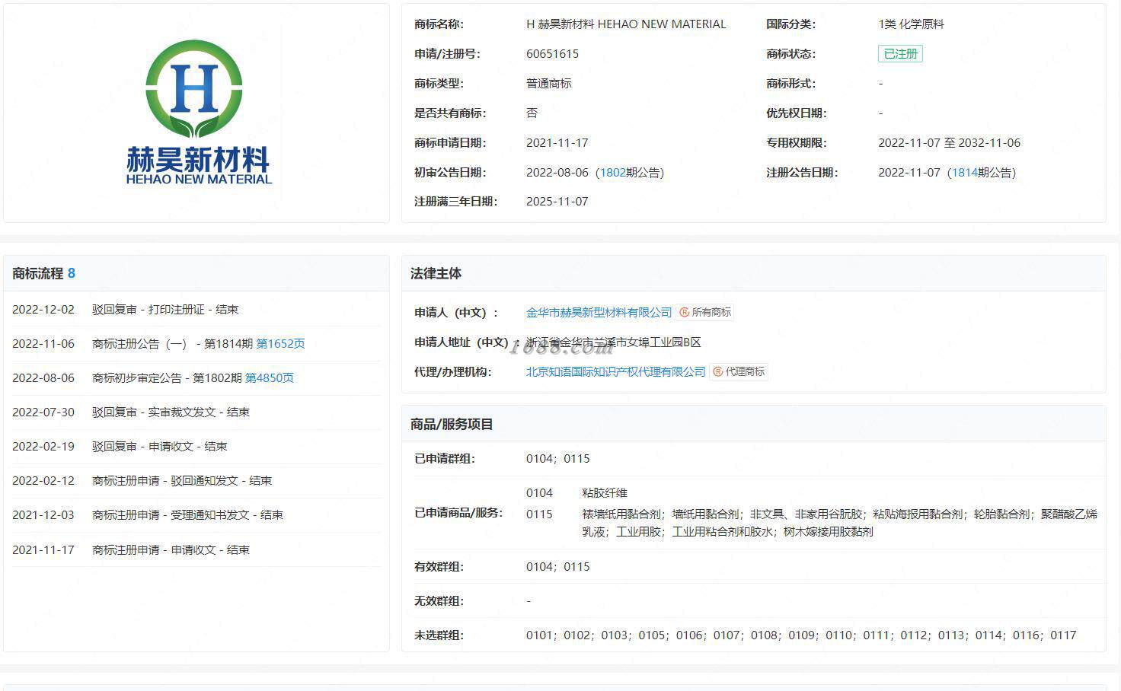The image size is (1121, 691).
Task: Select the 注册满三年日期 field label
Action: click(x=455, y=202)
